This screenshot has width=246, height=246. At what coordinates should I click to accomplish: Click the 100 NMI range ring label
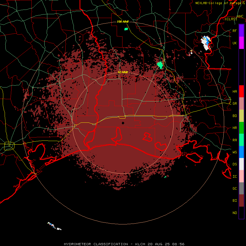[123, 22]
